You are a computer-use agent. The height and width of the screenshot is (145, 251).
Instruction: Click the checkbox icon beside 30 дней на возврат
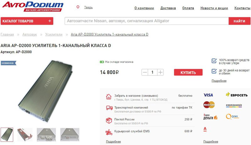(214, 71)
